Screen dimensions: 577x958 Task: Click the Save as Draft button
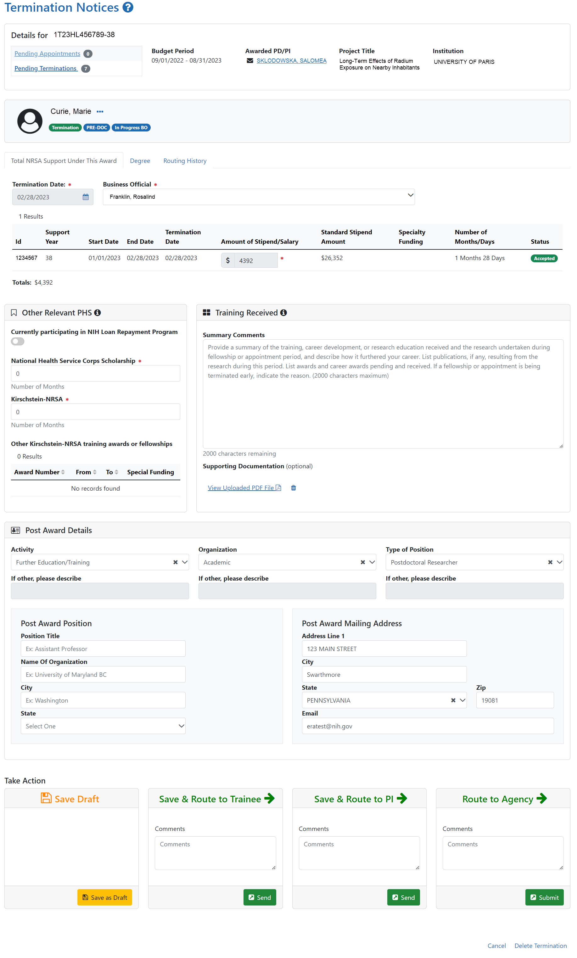pyautogui.click(x=104, y=897)
